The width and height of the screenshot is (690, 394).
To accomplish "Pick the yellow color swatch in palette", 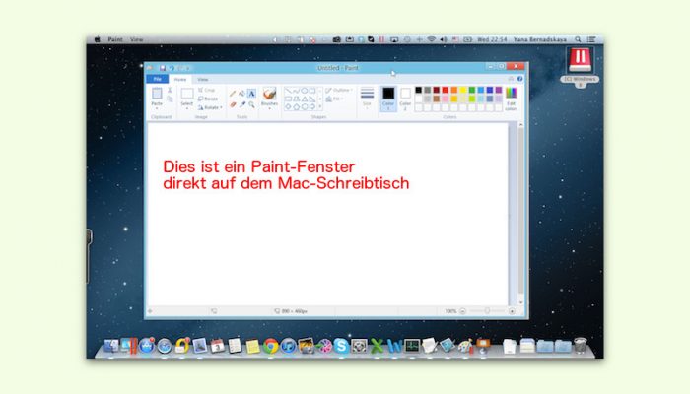I will (463, 90).
